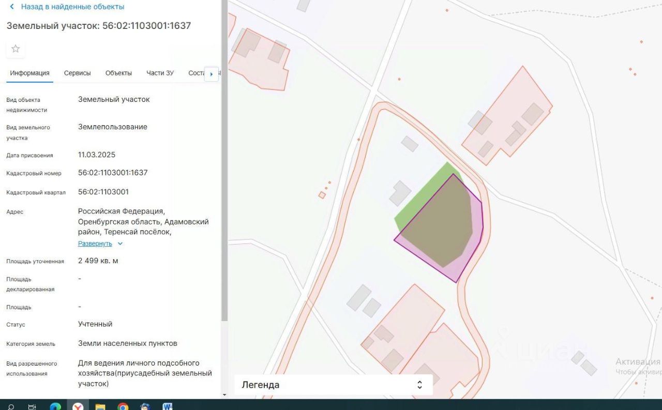Open the 'Назад в найденные объекты' link
Viewport: 662px width, 410px height.
click(x=72, y=7)
